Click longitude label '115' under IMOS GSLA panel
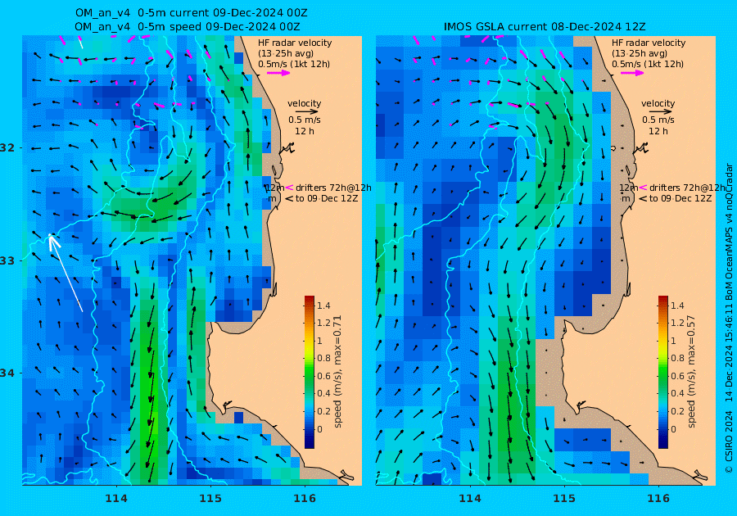 [x=564, y=499]
